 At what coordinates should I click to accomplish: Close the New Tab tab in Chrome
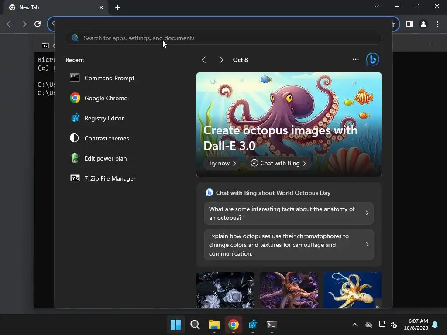[101, 7]
